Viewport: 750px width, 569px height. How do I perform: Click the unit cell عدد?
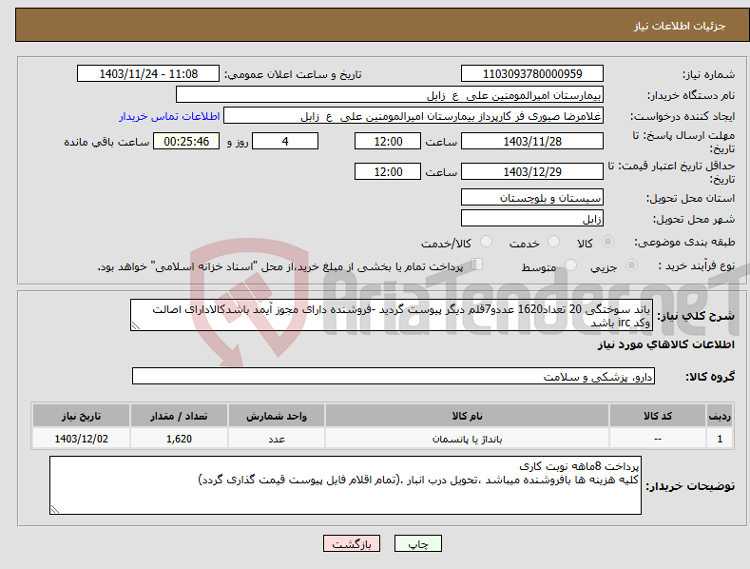(277, 439)
